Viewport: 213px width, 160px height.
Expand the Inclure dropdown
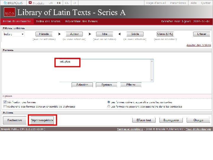pos(14,34)
